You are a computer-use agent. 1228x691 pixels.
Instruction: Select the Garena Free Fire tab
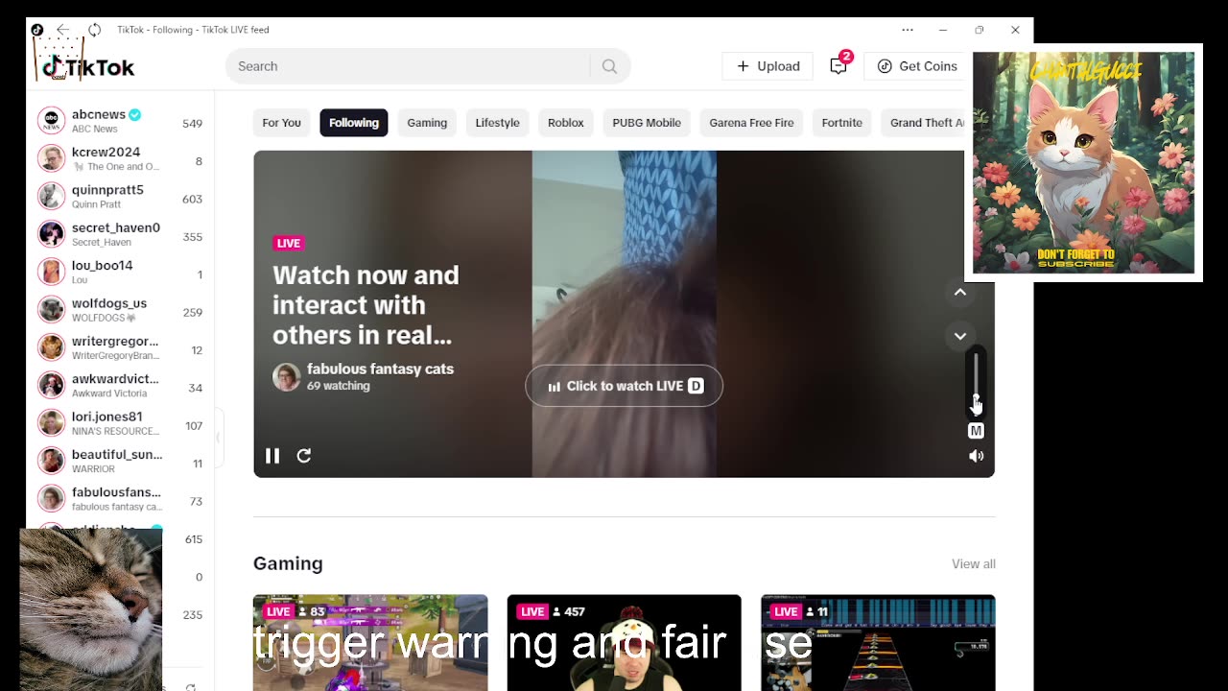click(751, 123)
